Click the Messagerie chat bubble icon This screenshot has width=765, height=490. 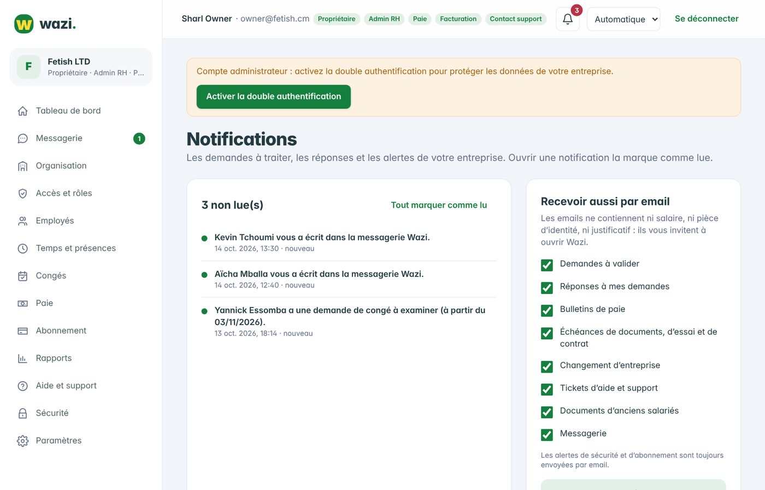[22, 139]
